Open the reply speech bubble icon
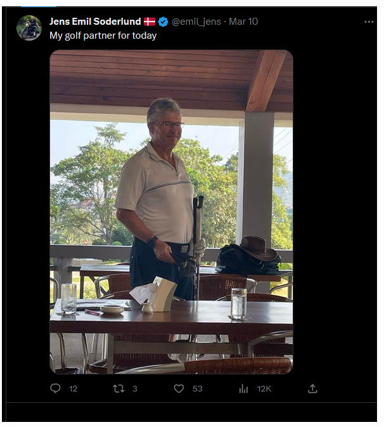Screen dimensions: 384x427 [56, 388]
